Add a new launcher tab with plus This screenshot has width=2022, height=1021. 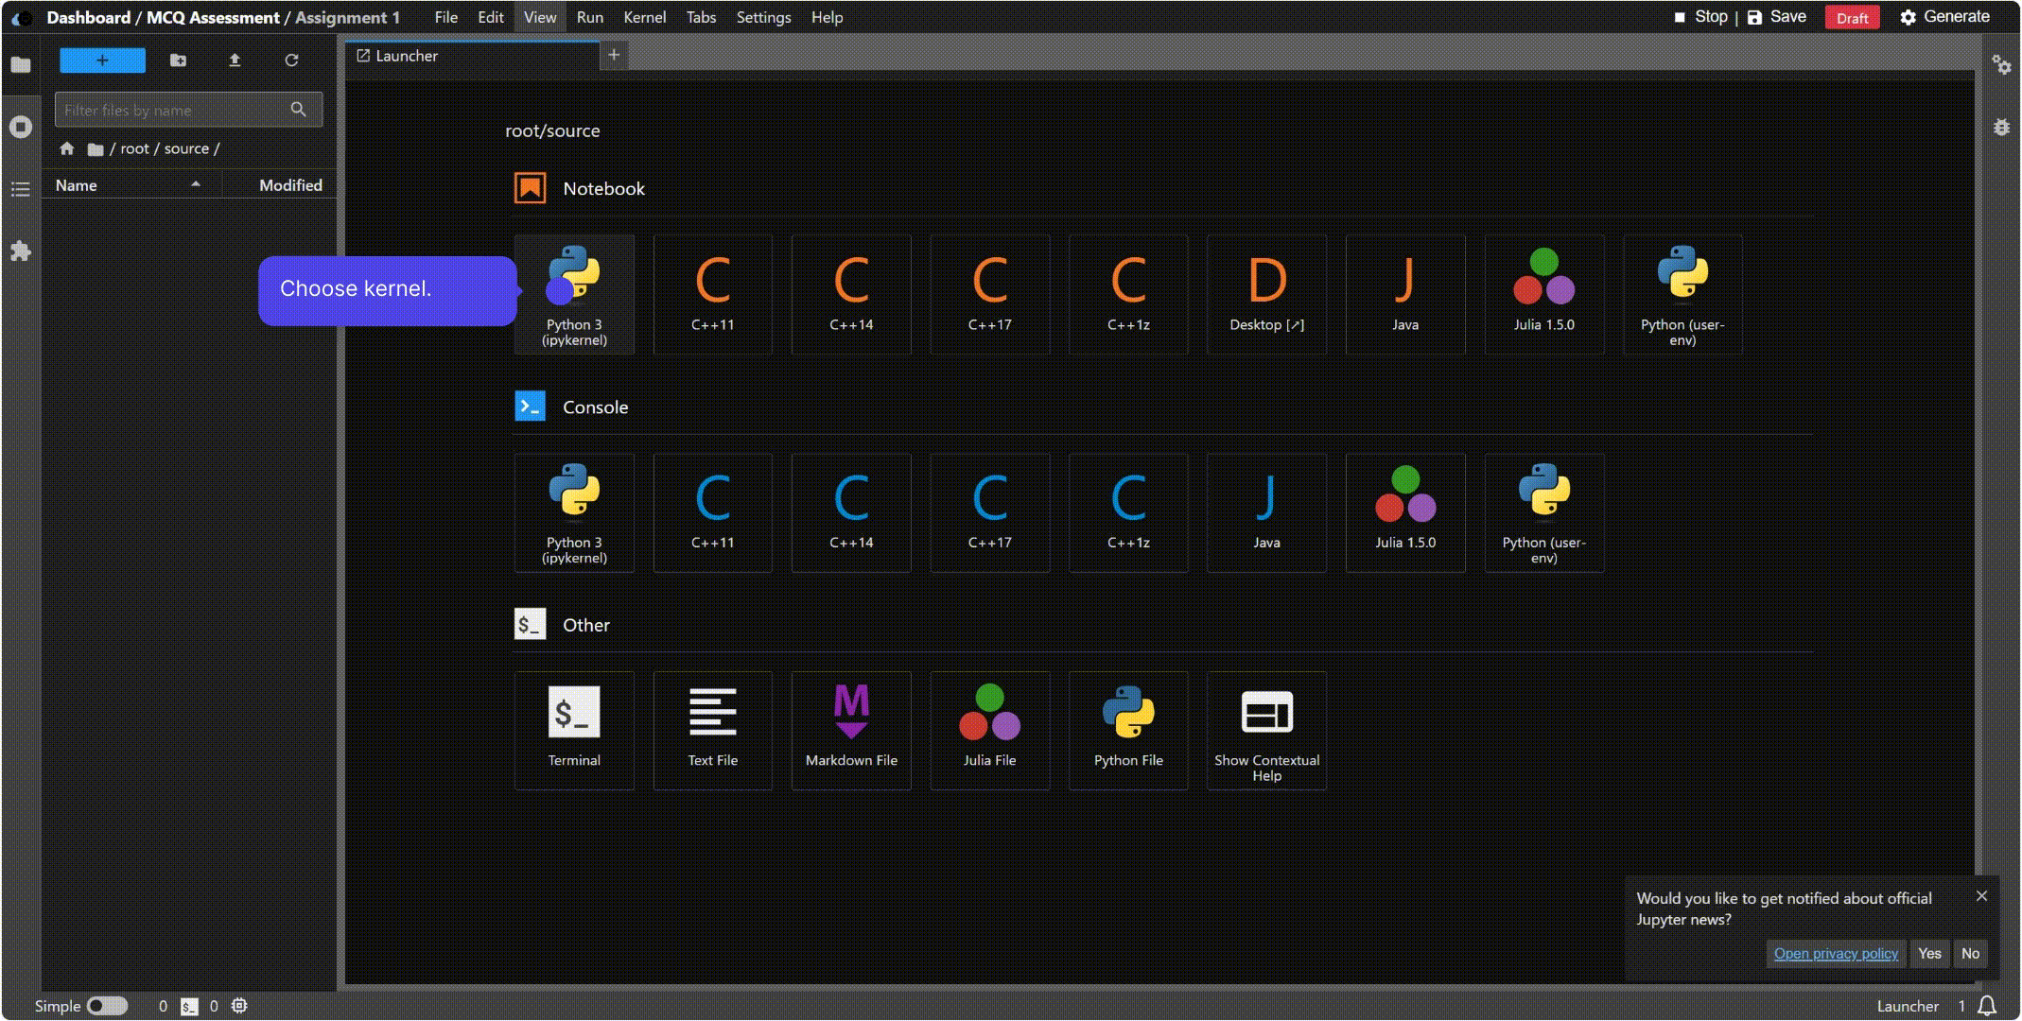point(613,55)
